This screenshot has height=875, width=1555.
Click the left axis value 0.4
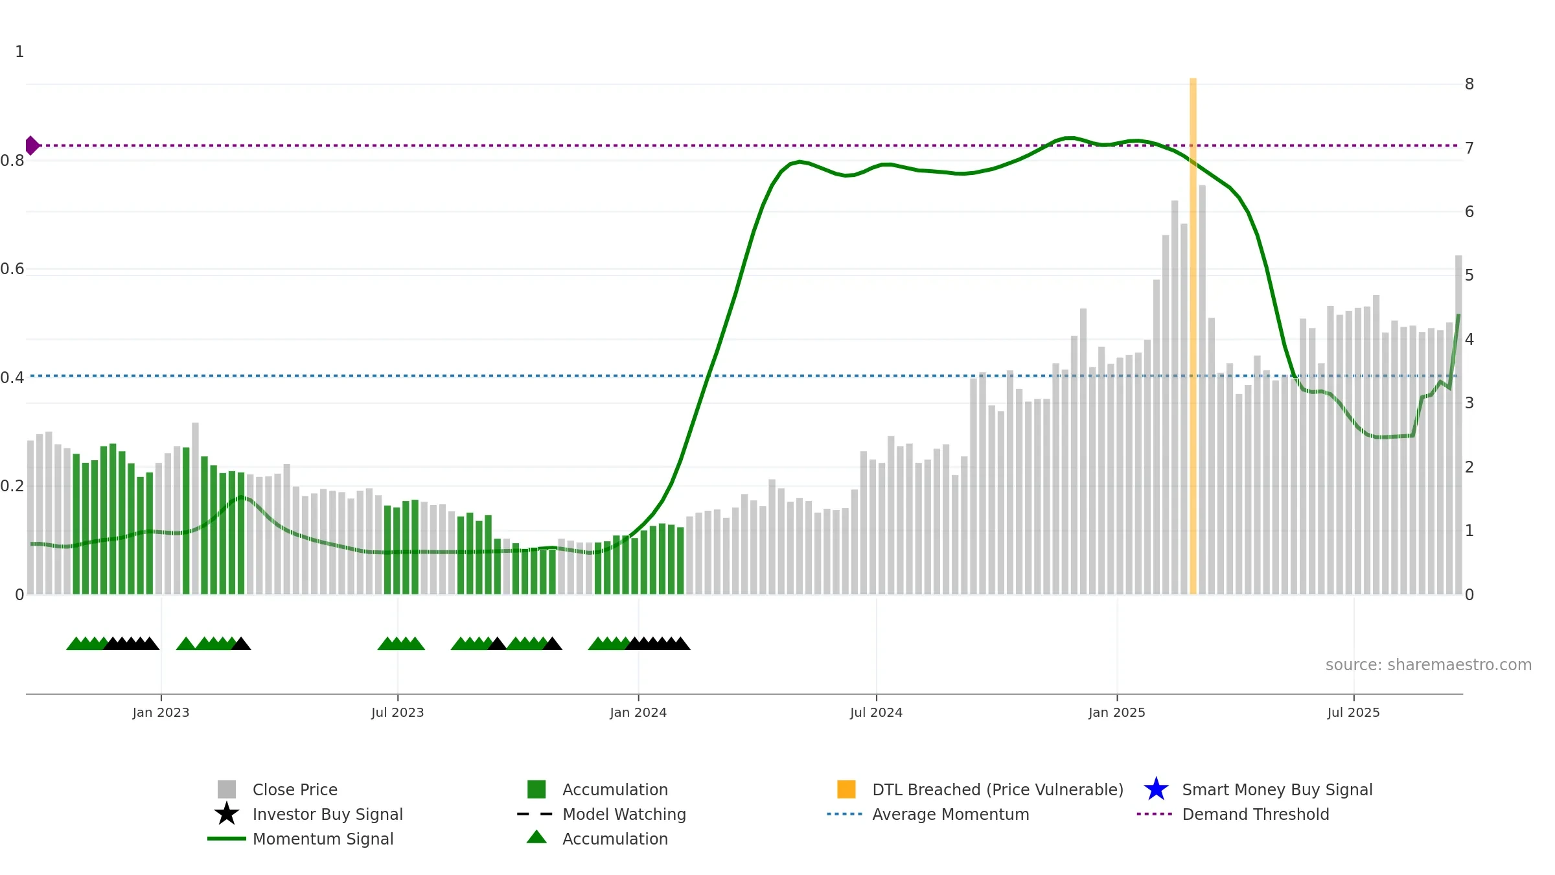coord(12,378)
